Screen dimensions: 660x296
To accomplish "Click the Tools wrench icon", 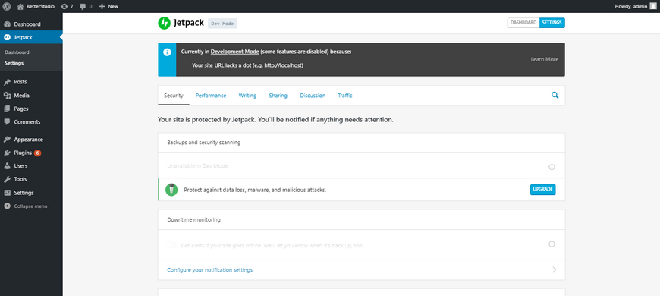I will point(7,179).
